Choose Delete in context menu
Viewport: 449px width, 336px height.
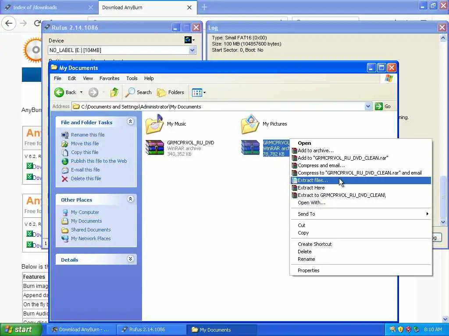tap(361, 252)
